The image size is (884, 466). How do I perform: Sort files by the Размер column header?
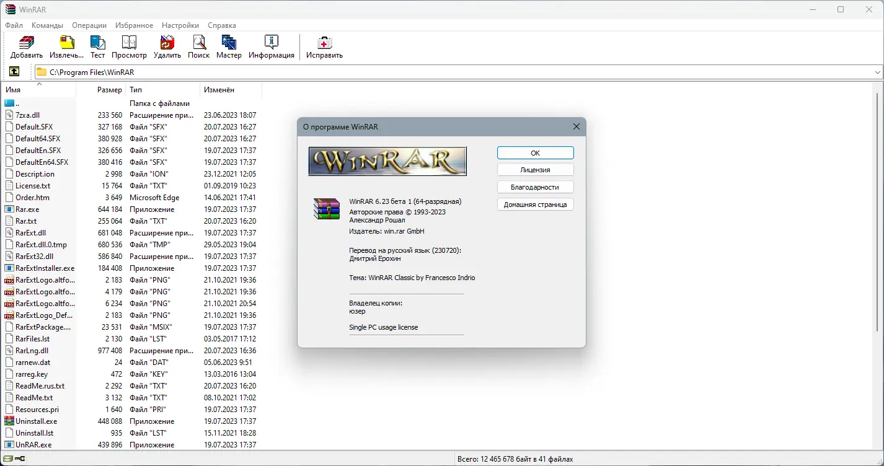(101, 90)
